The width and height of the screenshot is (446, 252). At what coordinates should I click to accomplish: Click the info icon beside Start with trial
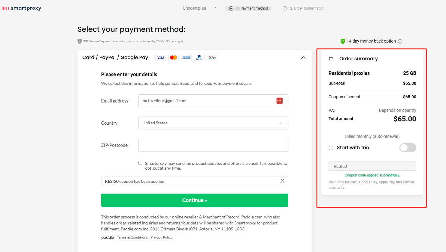[331, 148]
